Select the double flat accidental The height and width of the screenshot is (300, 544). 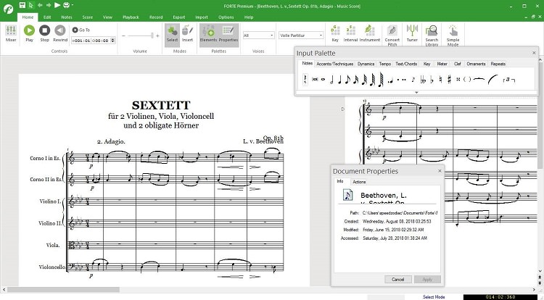[423, 80]
